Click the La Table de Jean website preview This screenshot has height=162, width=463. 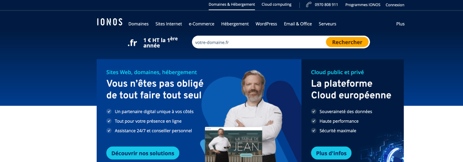coord(234,144)
